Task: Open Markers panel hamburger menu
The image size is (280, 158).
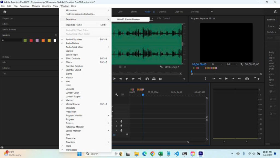Action: click(56, 35)
